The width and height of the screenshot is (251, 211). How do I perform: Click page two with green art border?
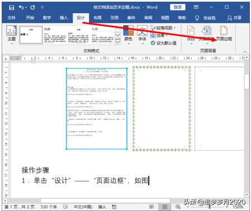(162, 109)
